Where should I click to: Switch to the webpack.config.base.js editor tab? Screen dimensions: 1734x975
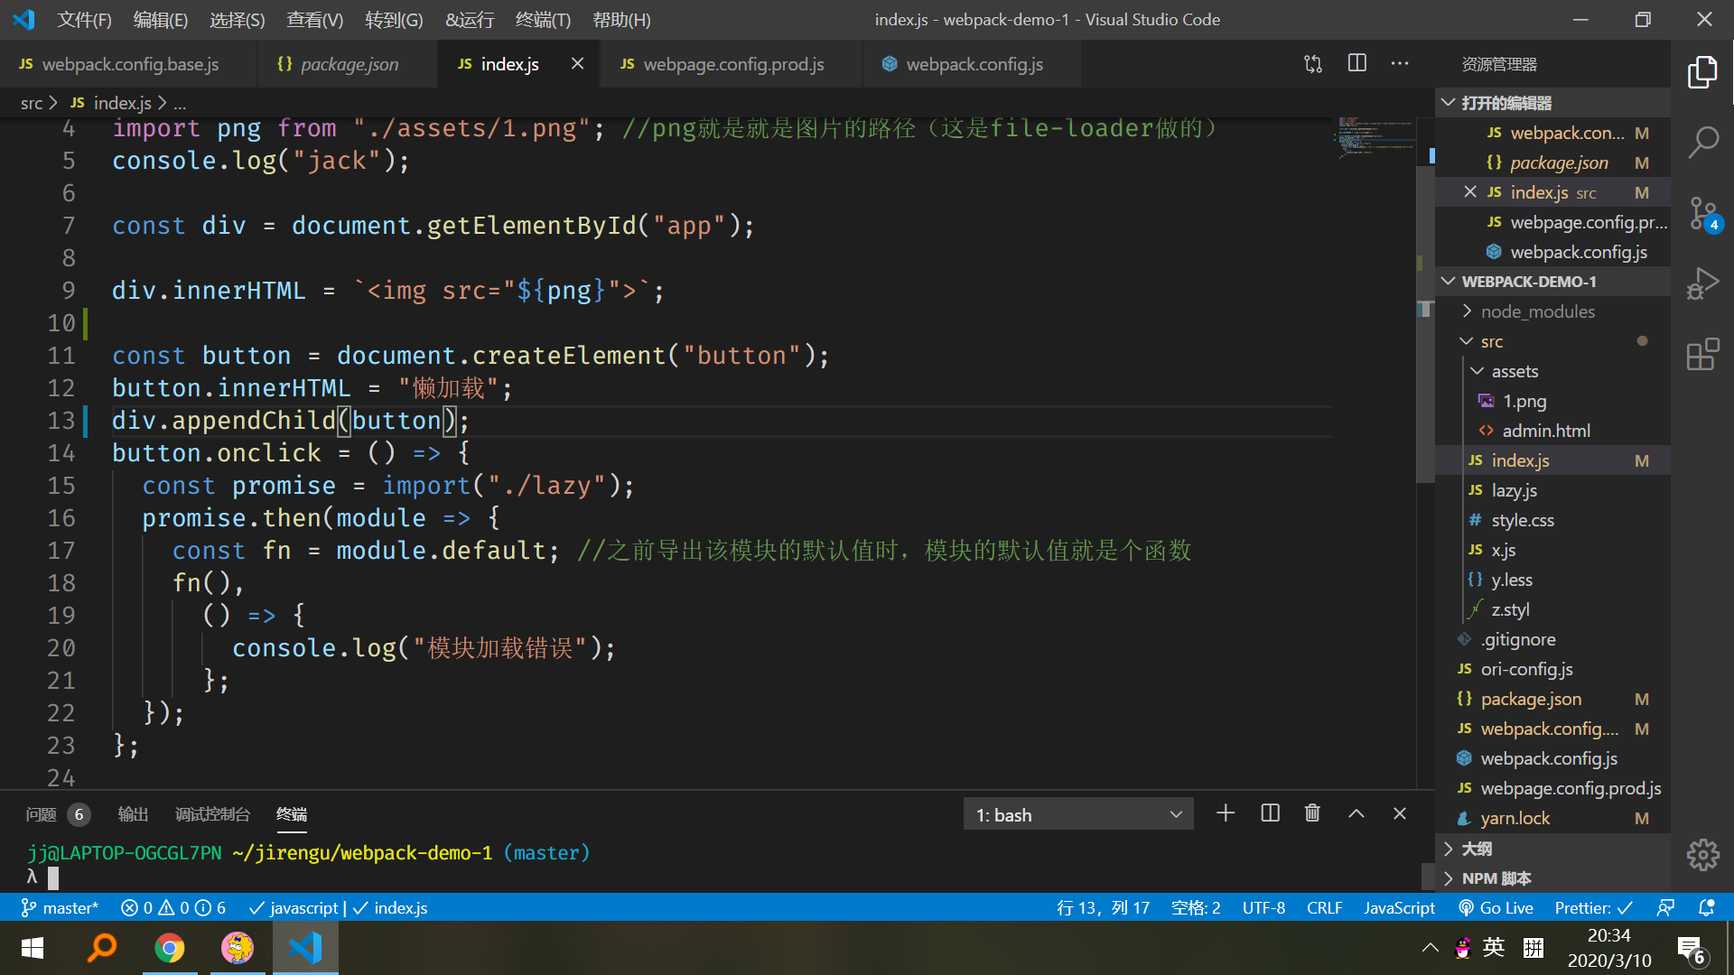(130, 64)
